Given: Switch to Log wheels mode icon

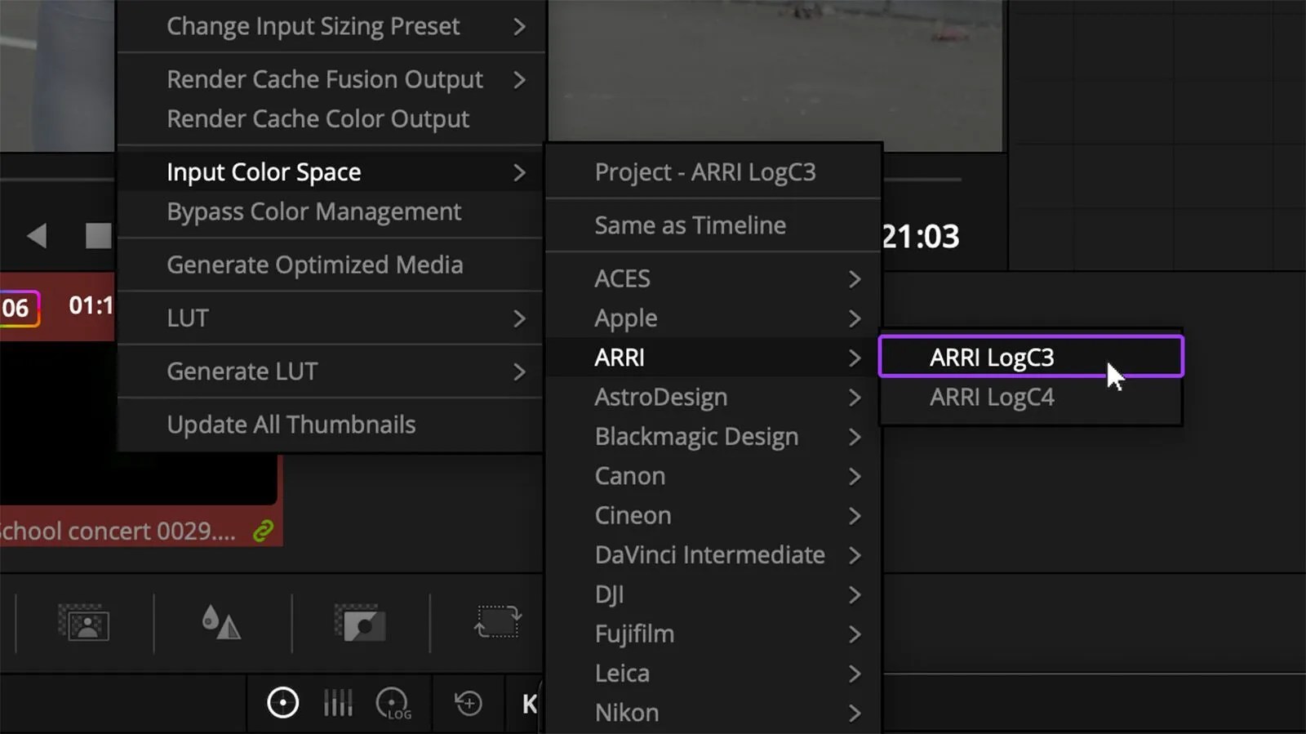Looking at the screenshot, I should point(393,704).
